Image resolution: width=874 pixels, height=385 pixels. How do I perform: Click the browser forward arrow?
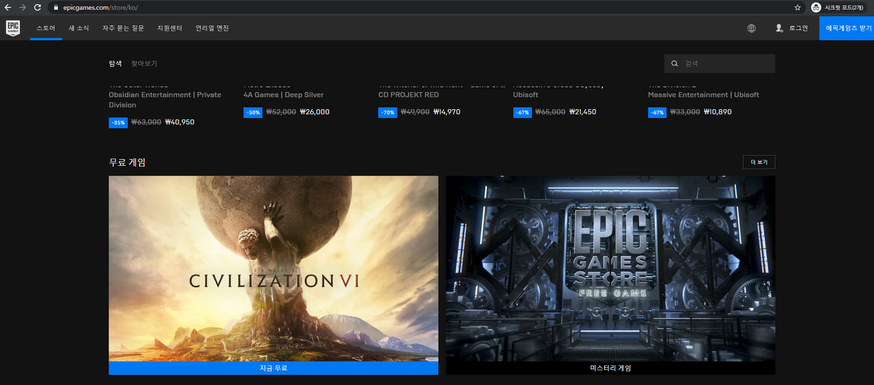pos(23,7)
